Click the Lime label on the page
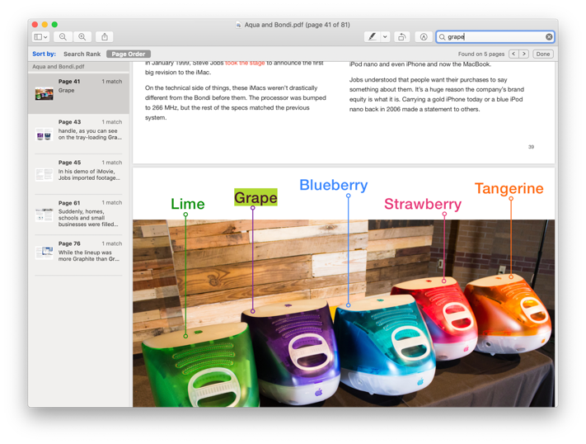The width and height of the screenshot is (586, 444). (188, 204)
